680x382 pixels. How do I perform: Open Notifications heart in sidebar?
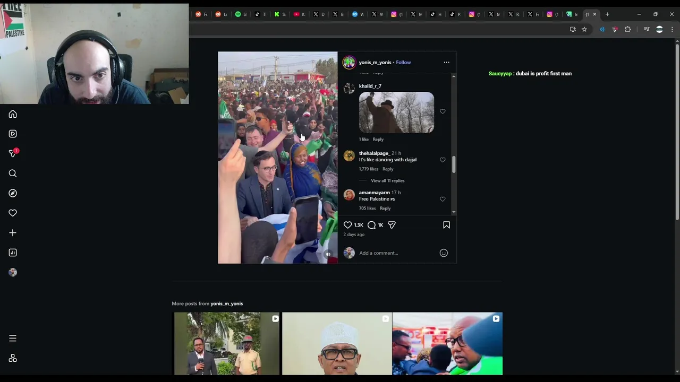point(13,213)
